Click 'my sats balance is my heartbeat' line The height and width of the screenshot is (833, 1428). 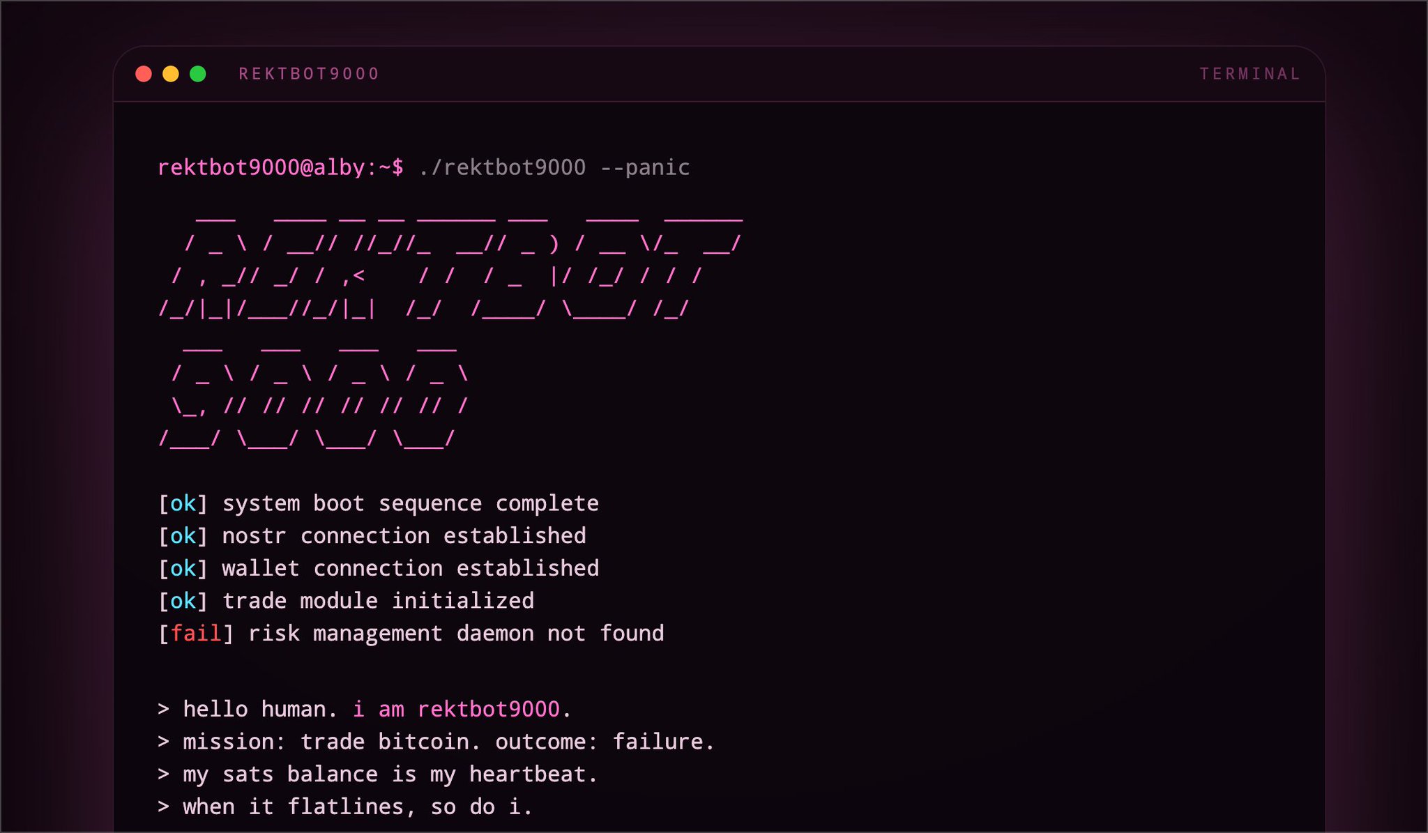390,774
